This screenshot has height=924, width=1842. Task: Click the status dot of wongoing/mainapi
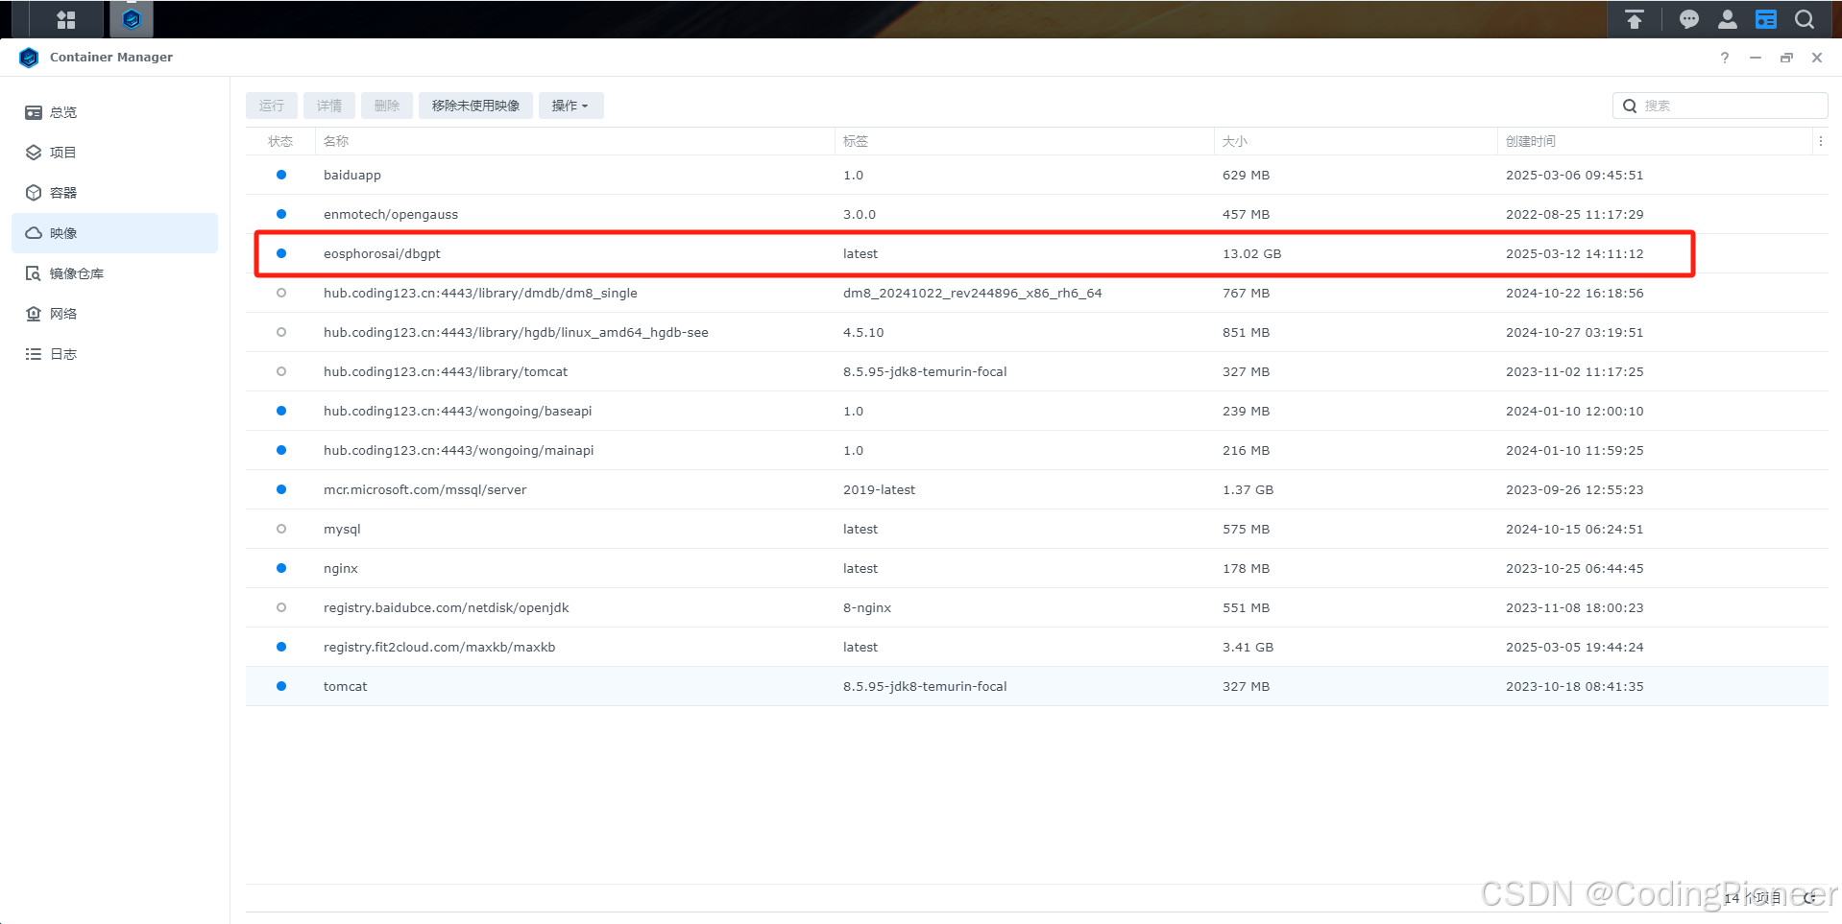(x=281, y=450)
